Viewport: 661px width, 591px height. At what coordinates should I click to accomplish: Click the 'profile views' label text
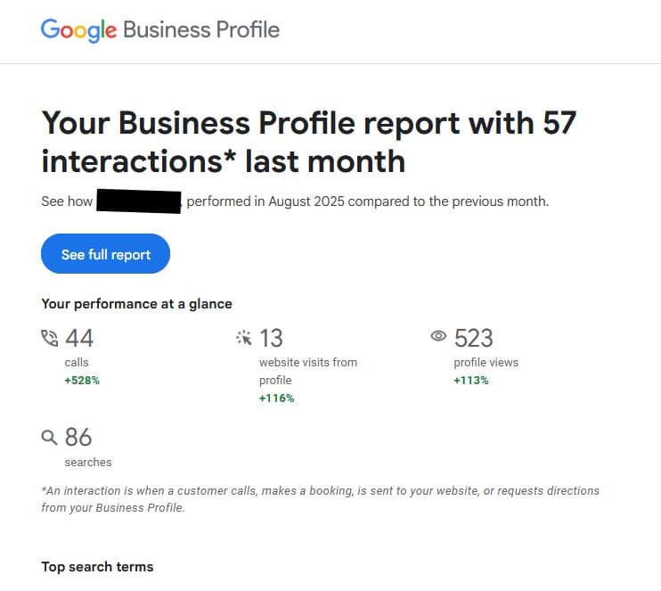point(486,363)
